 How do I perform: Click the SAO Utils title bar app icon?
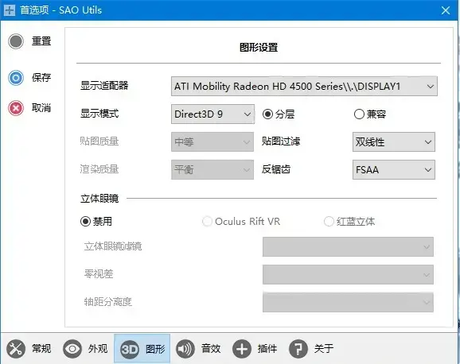(10, 10)
